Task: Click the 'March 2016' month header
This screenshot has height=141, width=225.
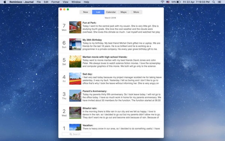Action: coord(110,18)
